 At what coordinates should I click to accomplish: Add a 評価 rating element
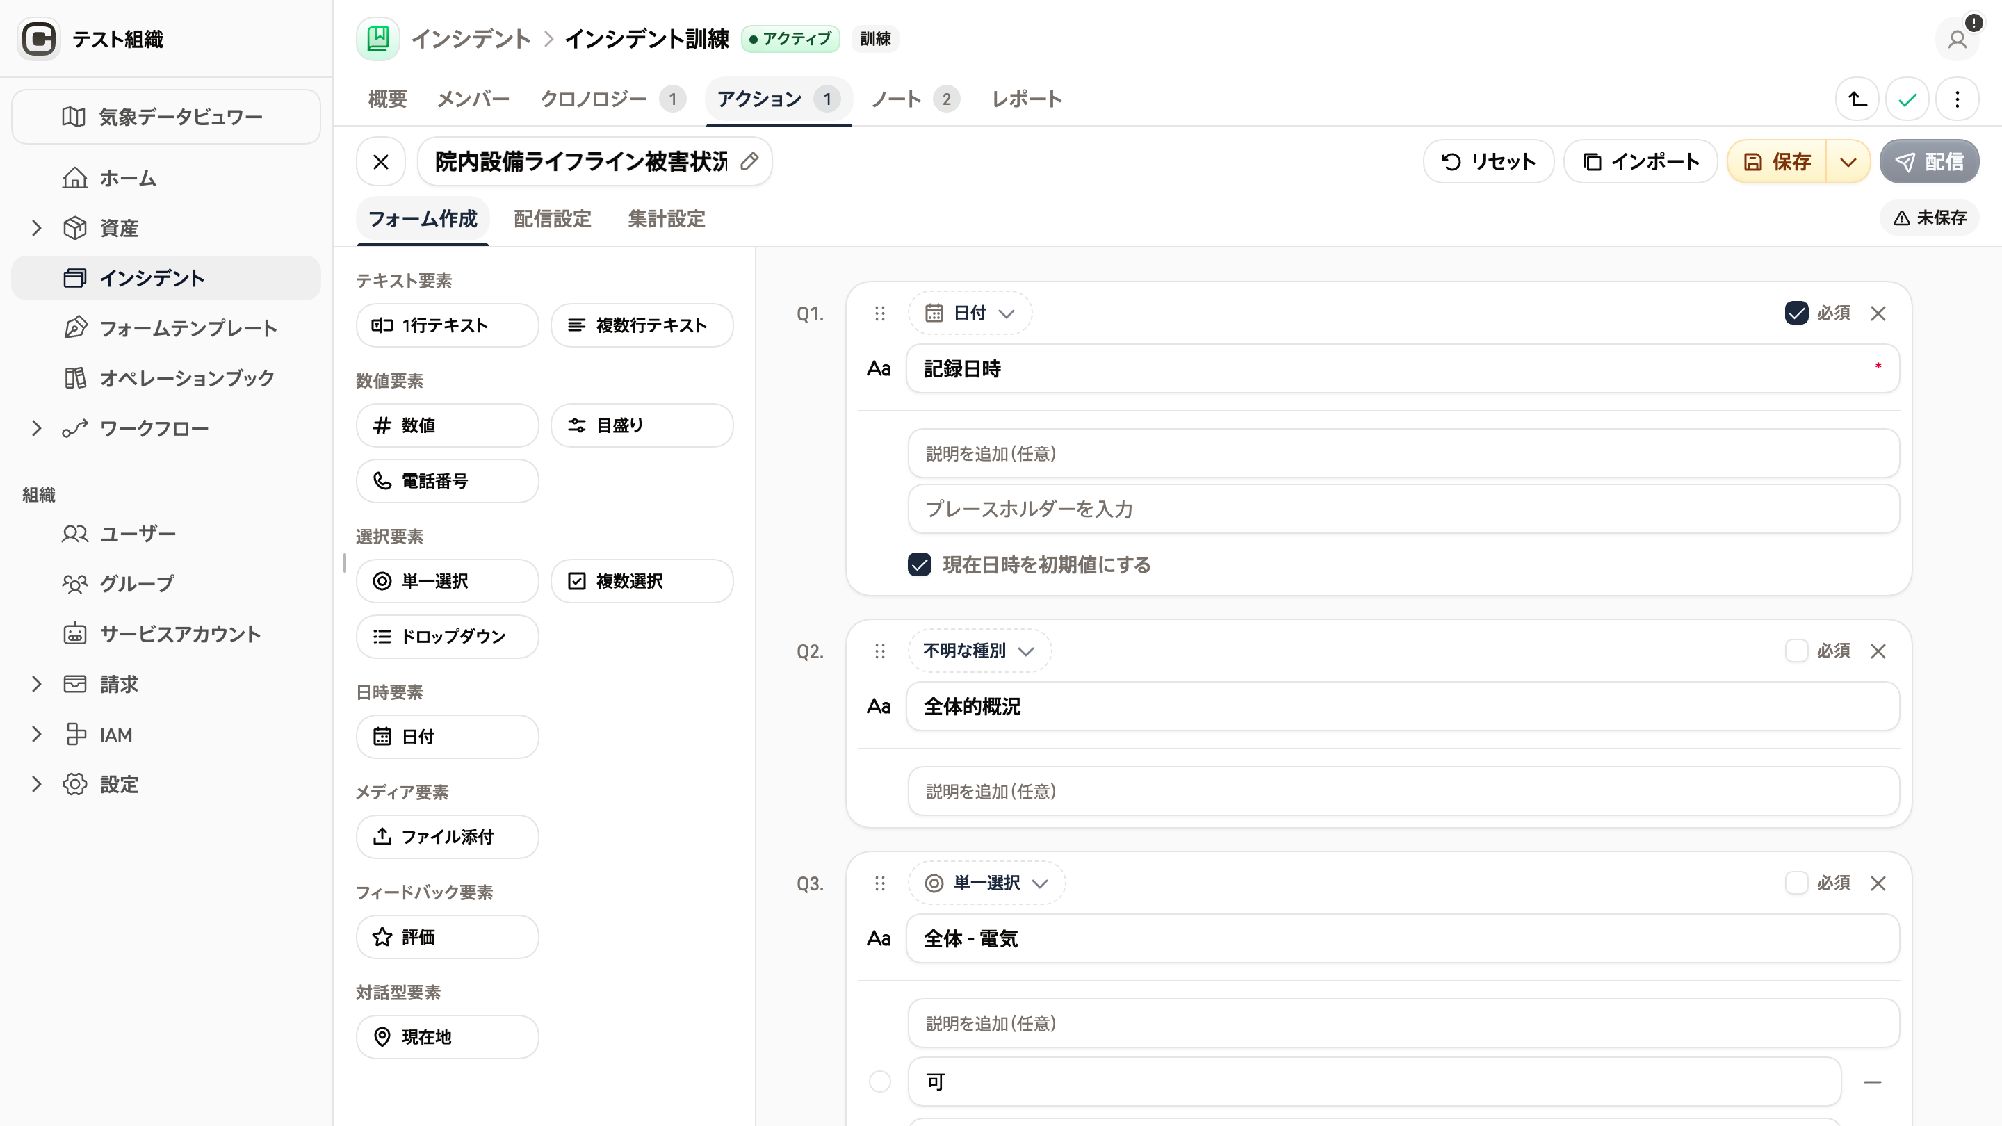coord(447,937)
